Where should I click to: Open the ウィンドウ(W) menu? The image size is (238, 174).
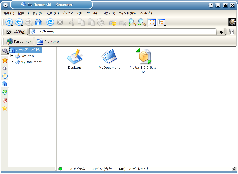128,13
